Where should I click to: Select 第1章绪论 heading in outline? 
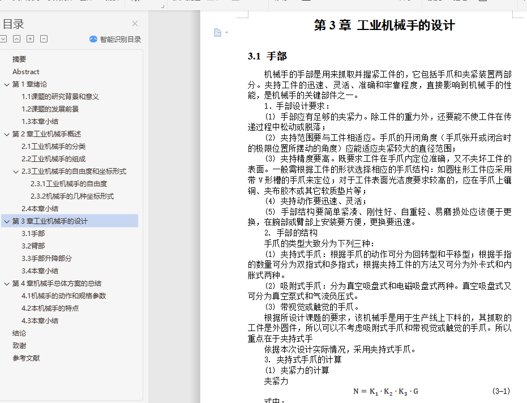click(29, 84)
